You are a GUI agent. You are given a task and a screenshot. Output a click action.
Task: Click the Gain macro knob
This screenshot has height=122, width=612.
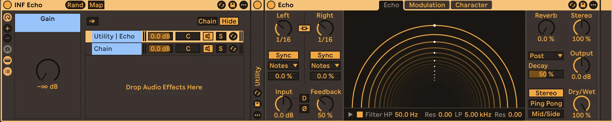pos(48,70)
